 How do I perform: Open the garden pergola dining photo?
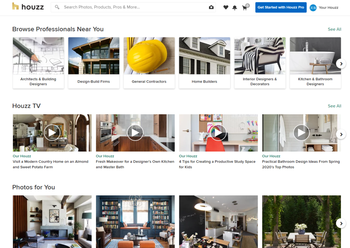point(301,222)
